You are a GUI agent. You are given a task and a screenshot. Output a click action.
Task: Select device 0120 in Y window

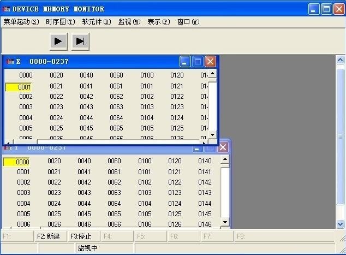click(x=175, y=161)
